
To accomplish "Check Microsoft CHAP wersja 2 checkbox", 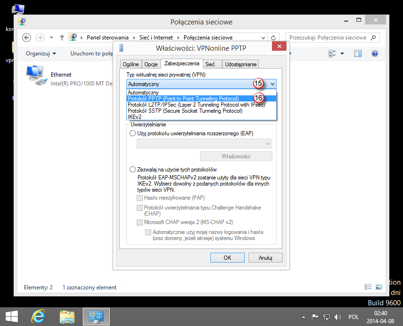I will (139, 222).
